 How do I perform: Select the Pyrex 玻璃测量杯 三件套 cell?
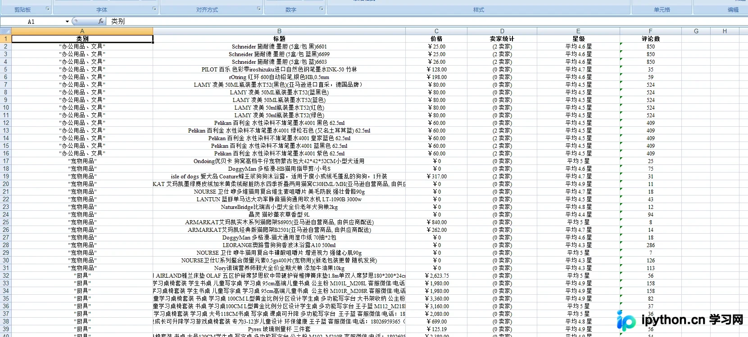279,329
